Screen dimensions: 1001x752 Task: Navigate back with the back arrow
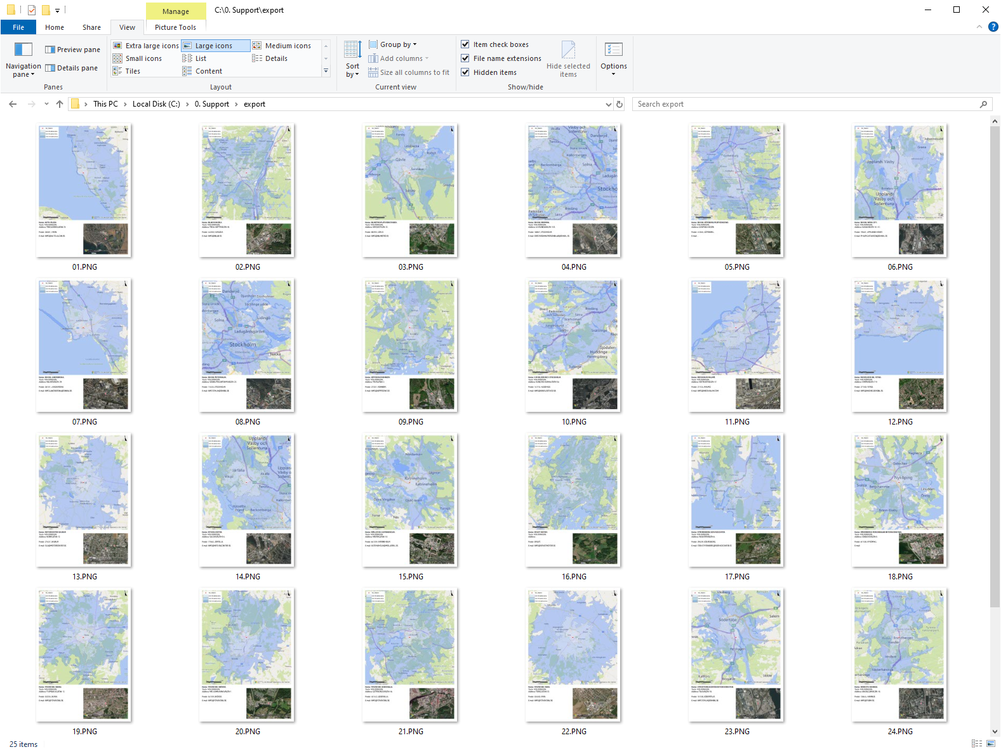13,104
